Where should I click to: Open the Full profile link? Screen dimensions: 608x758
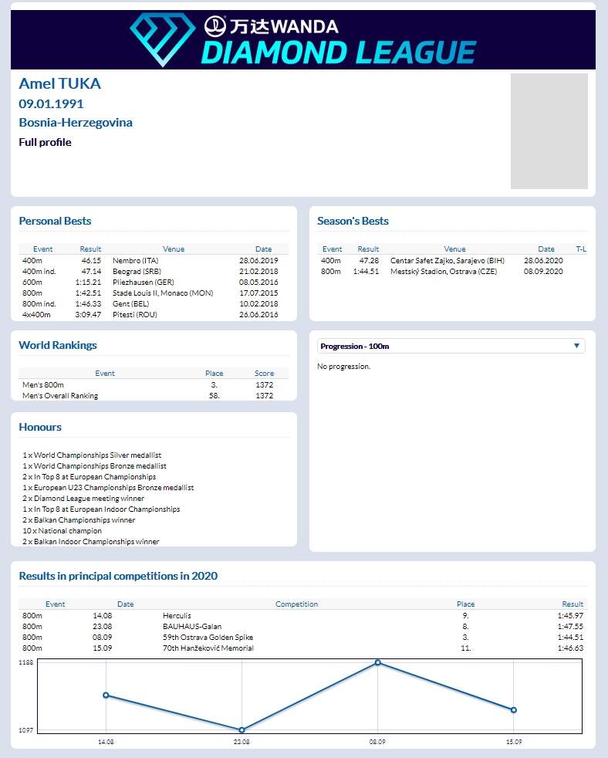(45, 142)
